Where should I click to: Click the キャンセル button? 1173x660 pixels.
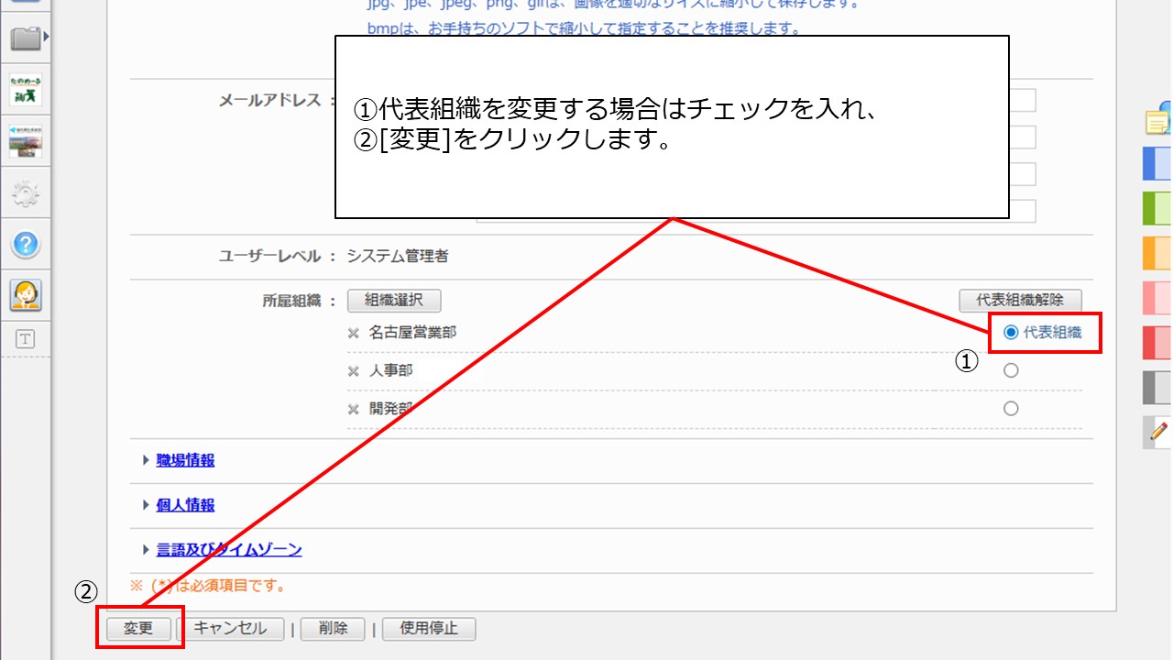tap(230, 629)
